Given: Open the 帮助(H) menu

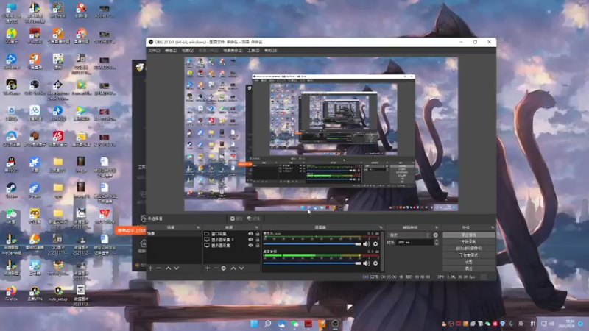Looking at the screenshot, I should click(x=270, y=50).
